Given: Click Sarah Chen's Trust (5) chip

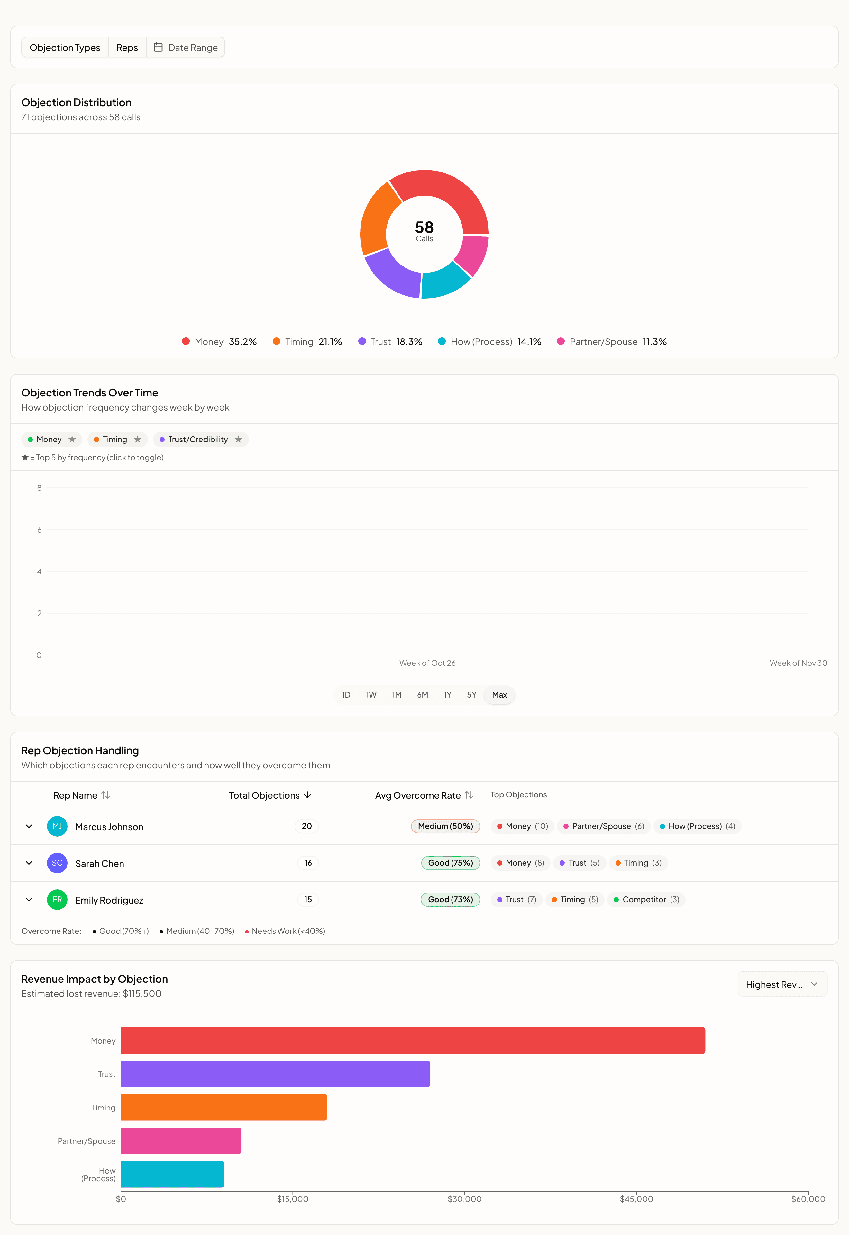Looking at the screenshot, I should click(579, 863).
